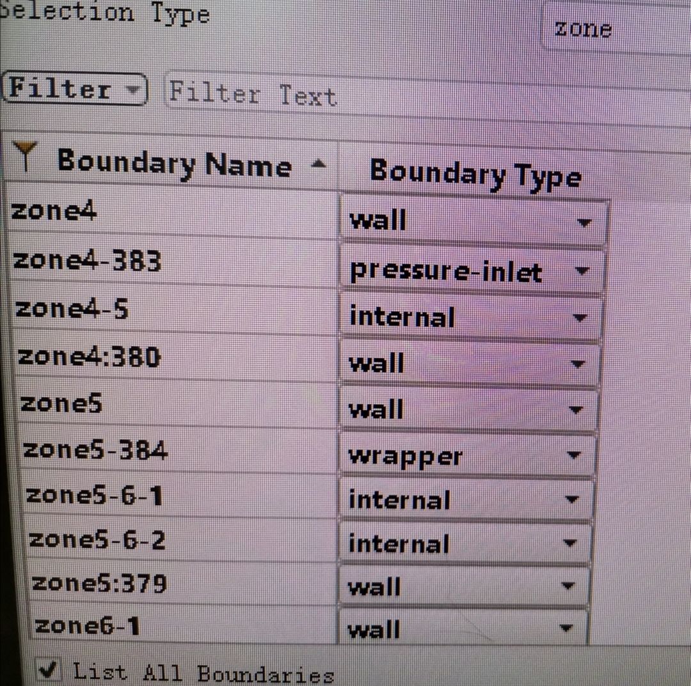Image resolution: width=691 pixels, height=686 pixels.
Task: Open the Filter dropdown button
Action: coord(75,90)
